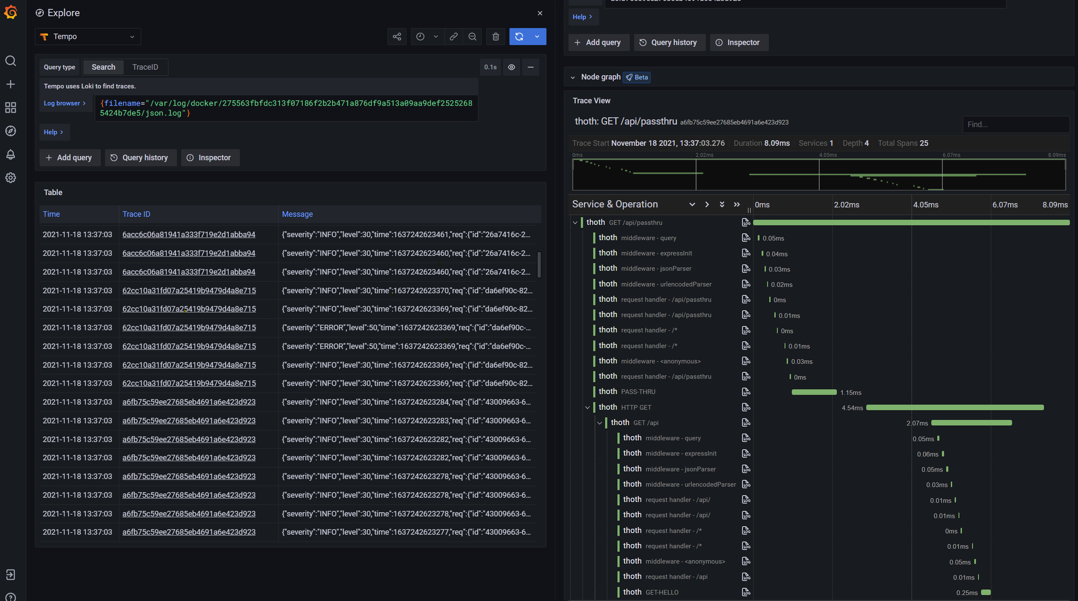Open the Tempo data source dropdown

88,37
